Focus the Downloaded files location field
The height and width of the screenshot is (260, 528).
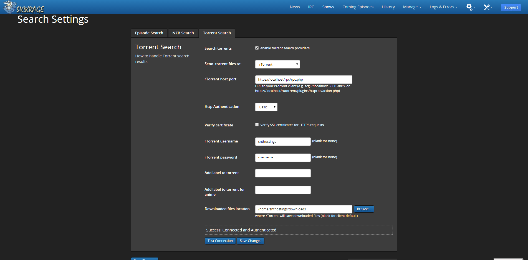click(304, 209)
